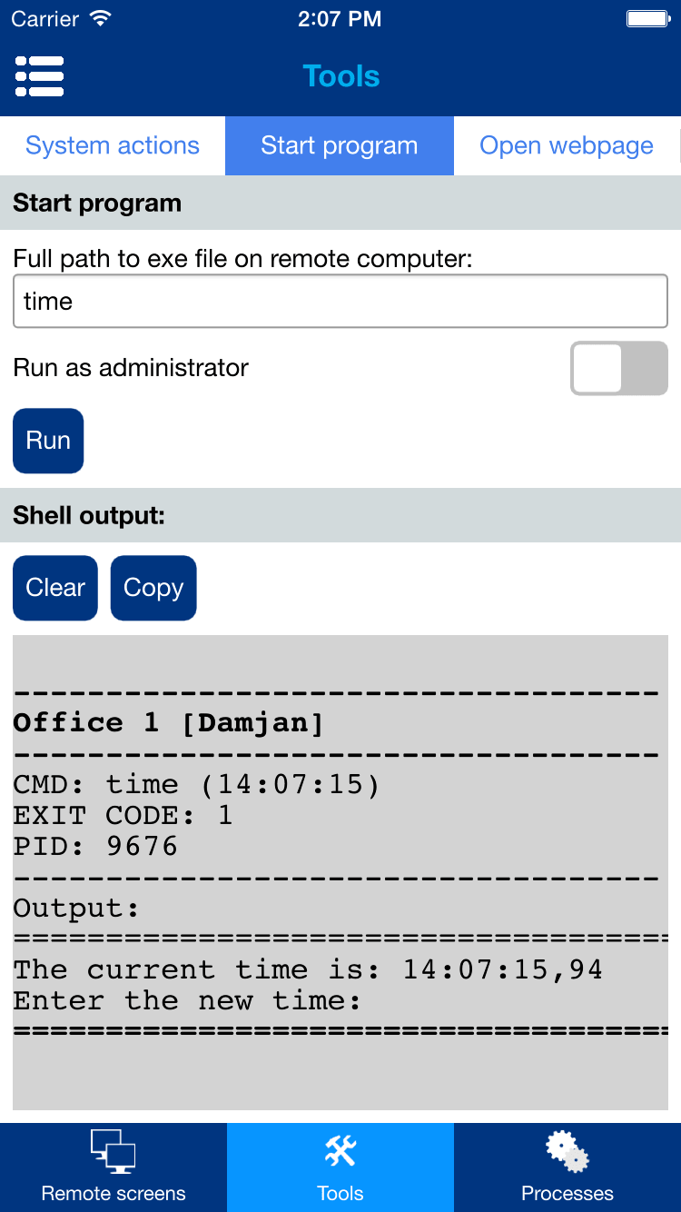Copy the shell output
Viewport: 681px width, 1212px height.
153,588
